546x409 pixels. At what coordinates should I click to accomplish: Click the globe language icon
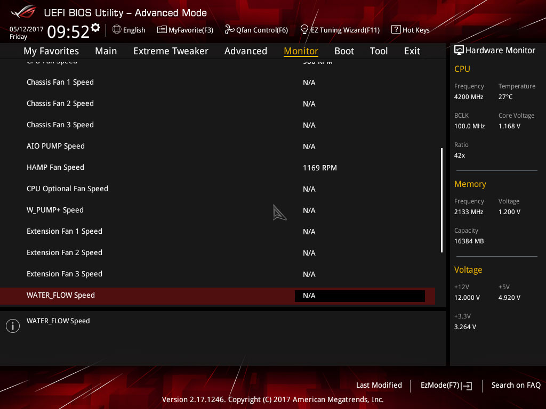[117, 30]
